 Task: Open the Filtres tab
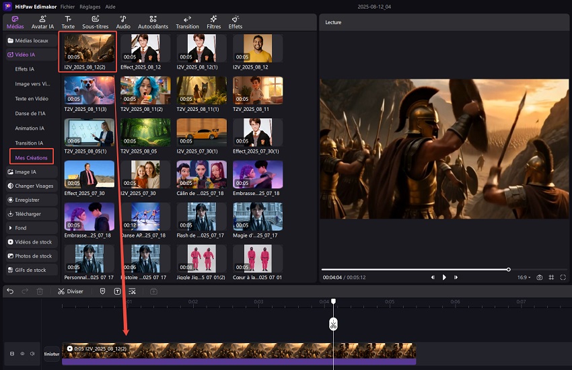(213, 22)
